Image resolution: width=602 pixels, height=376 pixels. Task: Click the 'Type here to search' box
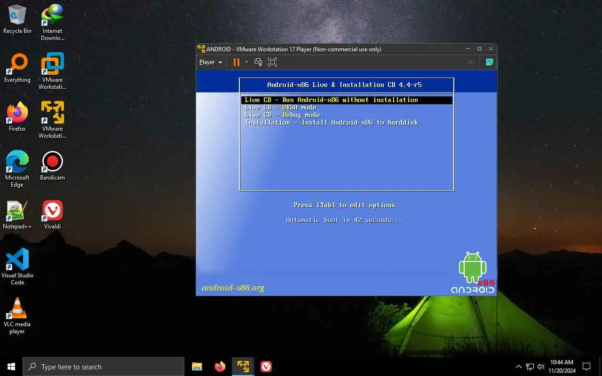click(103, 367)
